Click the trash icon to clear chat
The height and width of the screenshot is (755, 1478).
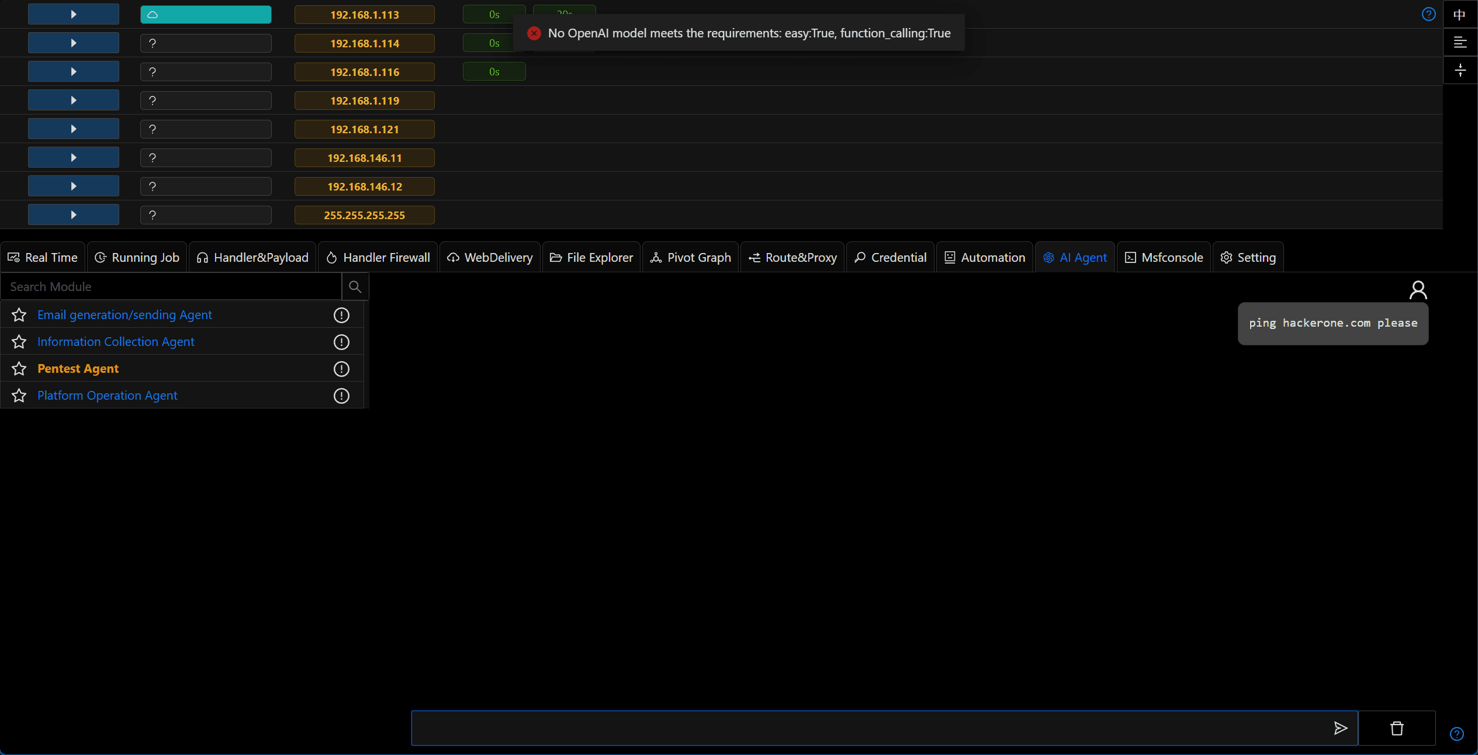[x=1397, y=728]
